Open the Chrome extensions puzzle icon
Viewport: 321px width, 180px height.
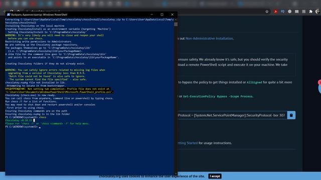(x=310, y=11)
